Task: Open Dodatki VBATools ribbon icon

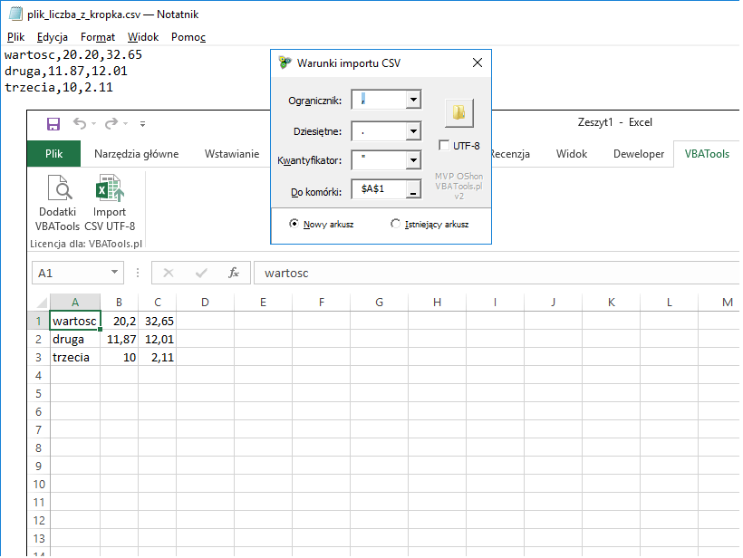Action: [57, 203]
